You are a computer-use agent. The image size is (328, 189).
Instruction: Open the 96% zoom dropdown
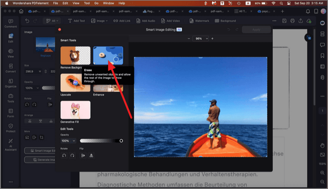(x=201, y=38)
